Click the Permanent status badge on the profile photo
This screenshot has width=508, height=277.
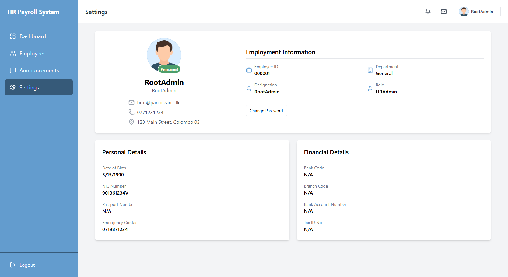point(169,69)
